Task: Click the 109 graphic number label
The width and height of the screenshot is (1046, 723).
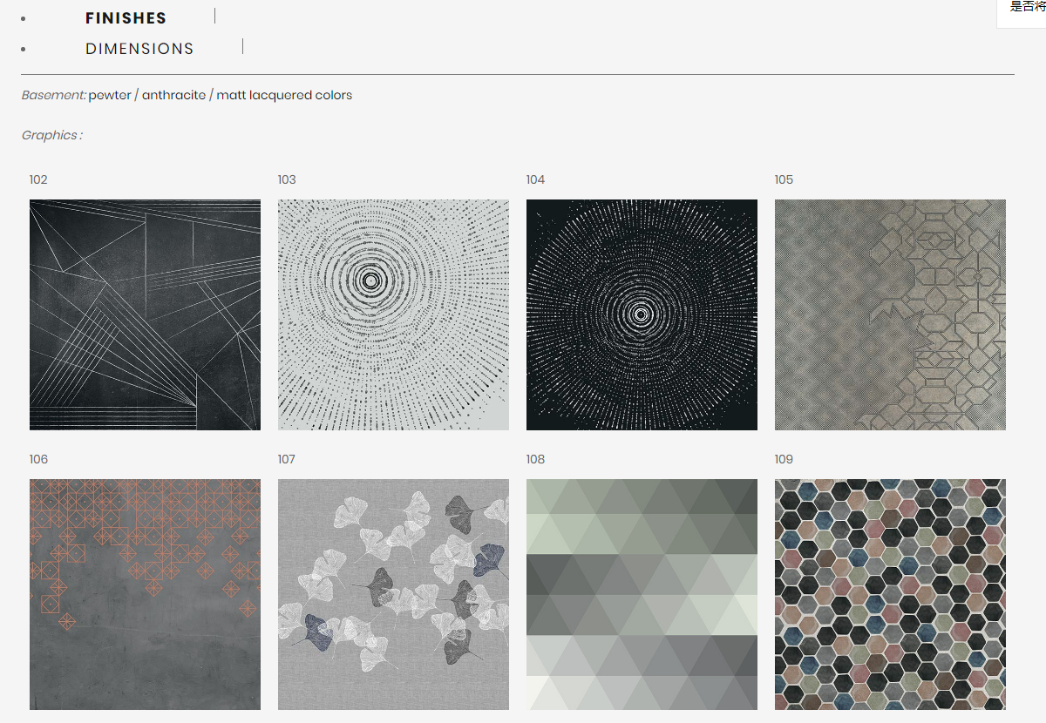Action: [784, 459]
